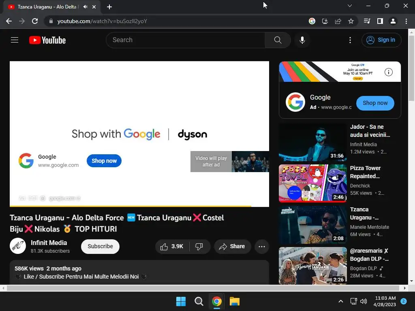Click Jador - Sa ne auda title
The height and width of the screenshot is (311, 415).
coord(370,131)
